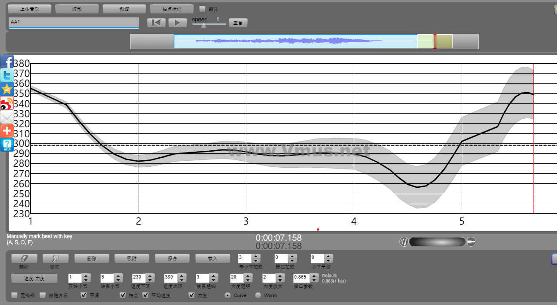Click the 速度上限 field showing 380

[x=171, y=278]
